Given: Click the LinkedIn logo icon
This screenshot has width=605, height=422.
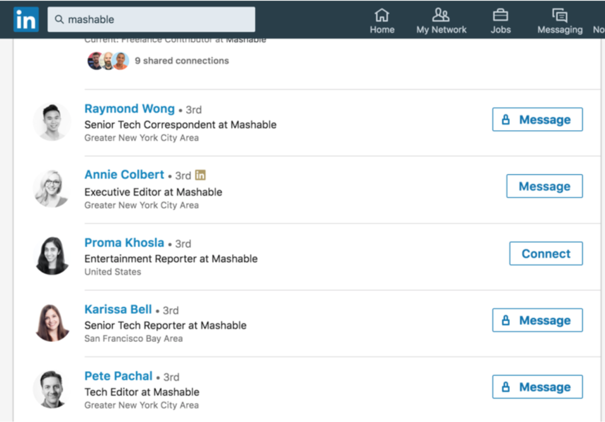Looking at the screenshot, I should pos(26,19).
